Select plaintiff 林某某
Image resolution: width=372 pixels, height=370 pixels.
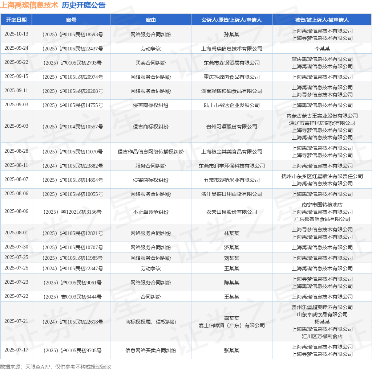click(x=231, y=233)
